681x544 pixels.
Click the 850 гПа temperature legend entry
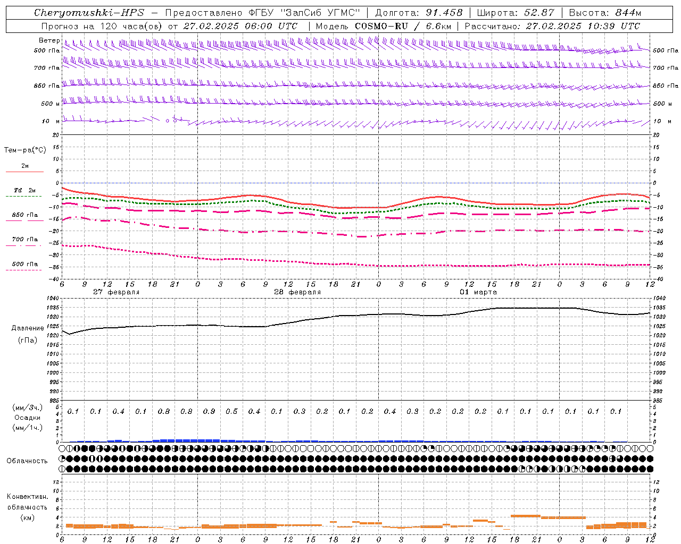(25, 215)
